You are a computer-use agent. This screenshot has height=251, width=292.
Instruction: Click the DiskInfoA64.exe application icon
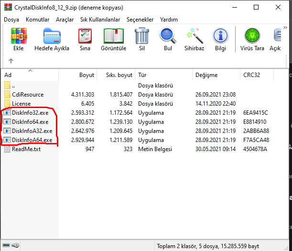tap(7, 140)
